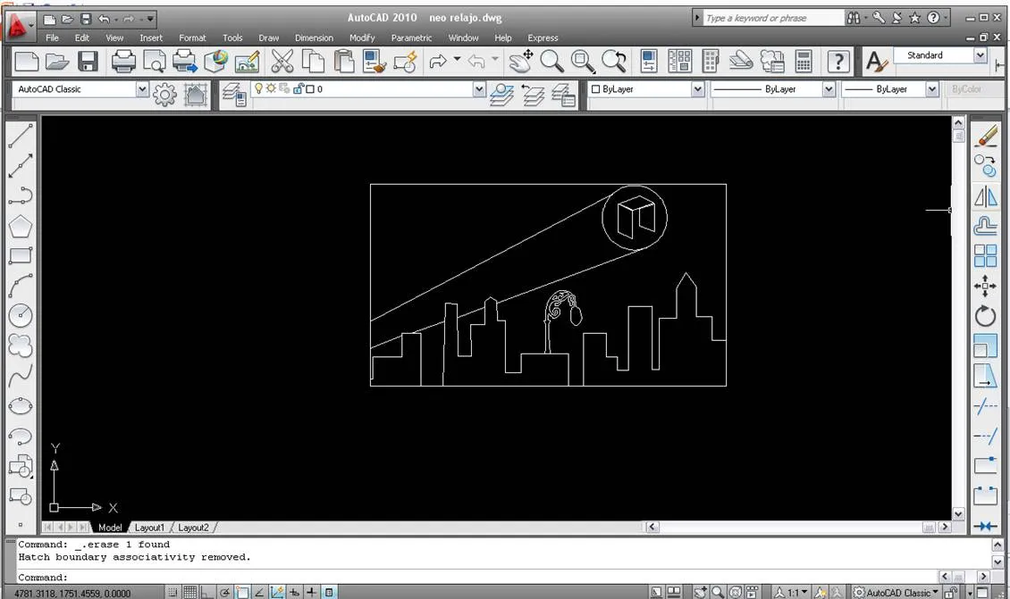Open the Layer Properties Manager icon
The width and height of the screenshot is (1010, 599).
(x=234, y=94)
